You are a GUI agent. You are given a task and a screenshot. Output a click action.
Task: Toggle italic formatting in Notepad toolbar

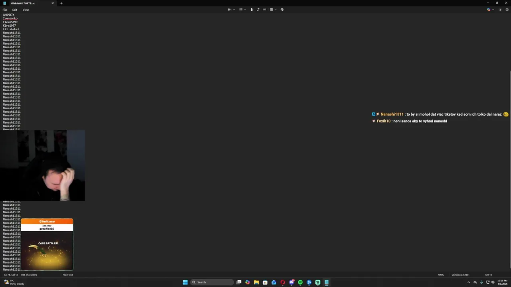(258, 10)
